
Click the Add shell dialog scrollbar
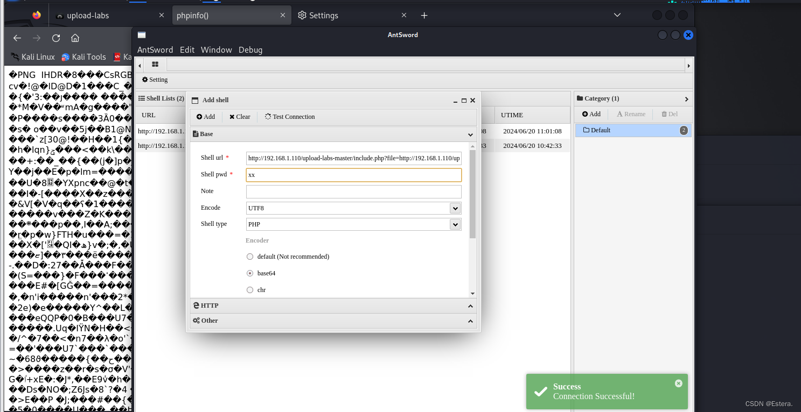click(472, 194)
